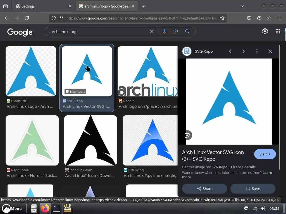The image size is (286, 214).
Task: Open the terminal from taskbar
Action: point(56,208)
